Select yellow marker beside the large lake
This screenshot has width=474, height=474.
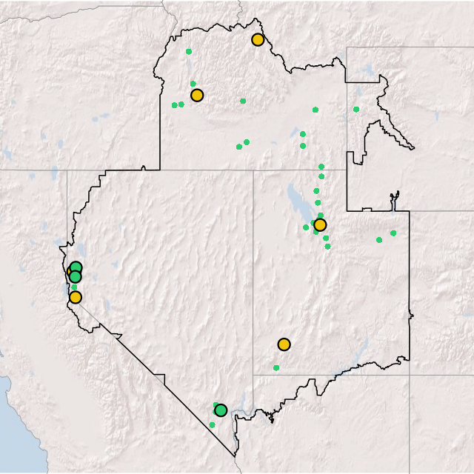320,225
